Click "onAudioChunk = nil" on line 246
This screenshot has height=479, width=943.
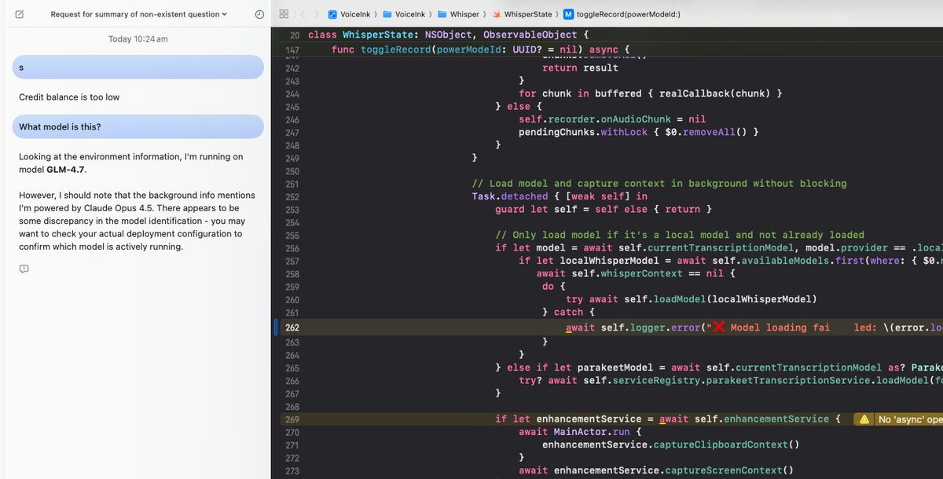click(x=654, y=119)
